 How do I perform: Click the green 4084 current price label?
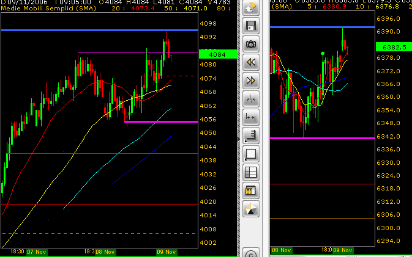coord(218,54)
